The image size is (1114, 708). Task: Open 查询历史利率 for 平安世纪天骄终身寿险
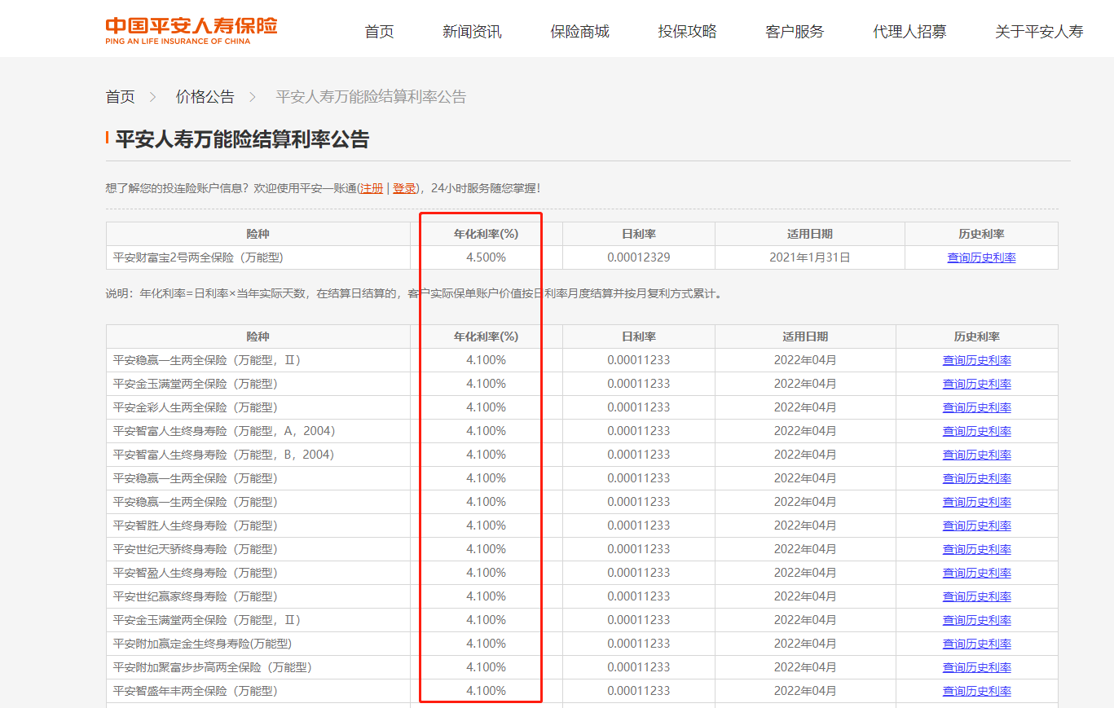click(977, 549)
